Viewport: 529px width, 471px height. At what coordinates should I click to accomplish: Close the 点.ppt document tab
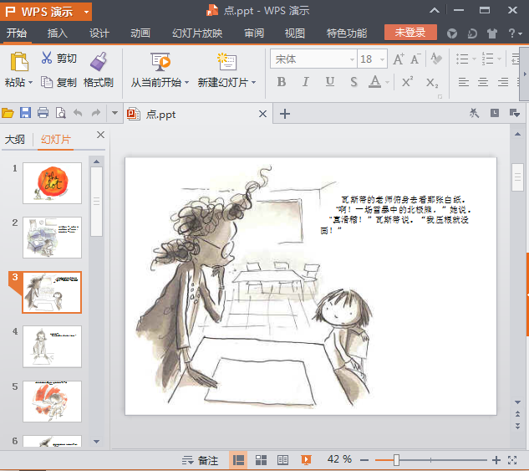tap(262, 114)
